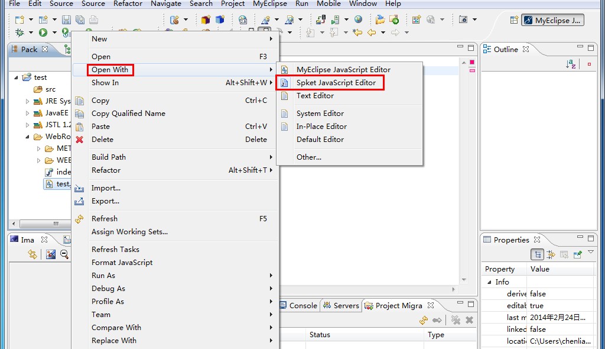
Task: Expand the JRE System Library node
Action: [27, 101]
